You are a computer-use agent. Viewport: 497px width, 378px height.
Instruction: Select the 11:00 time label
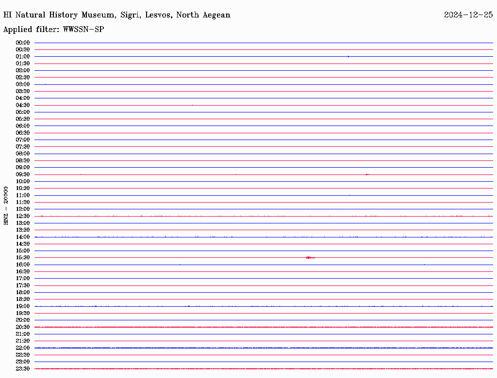coord(23,195)
